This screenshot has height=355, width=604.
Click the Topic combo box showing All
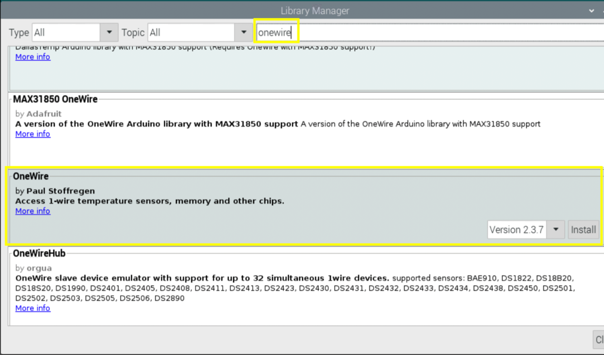(190, 32)
